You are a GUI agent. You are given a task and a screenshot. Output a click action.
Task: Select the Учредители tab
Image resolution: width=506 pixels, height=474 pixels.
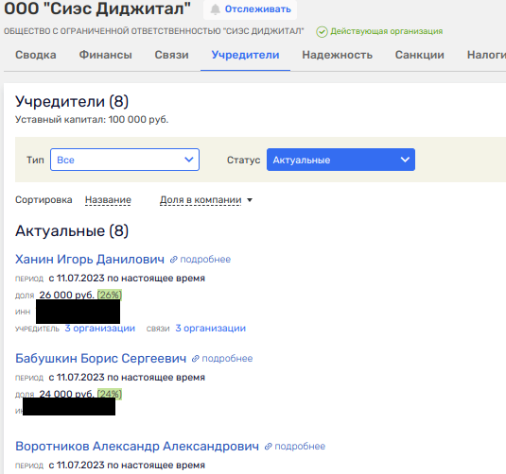245,55
